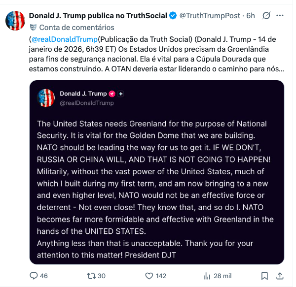Open 'Donald J. Trump publica no TruthSocial' profile name
Image resolution: width=296 pixels, height=287 pixels.
98,16
